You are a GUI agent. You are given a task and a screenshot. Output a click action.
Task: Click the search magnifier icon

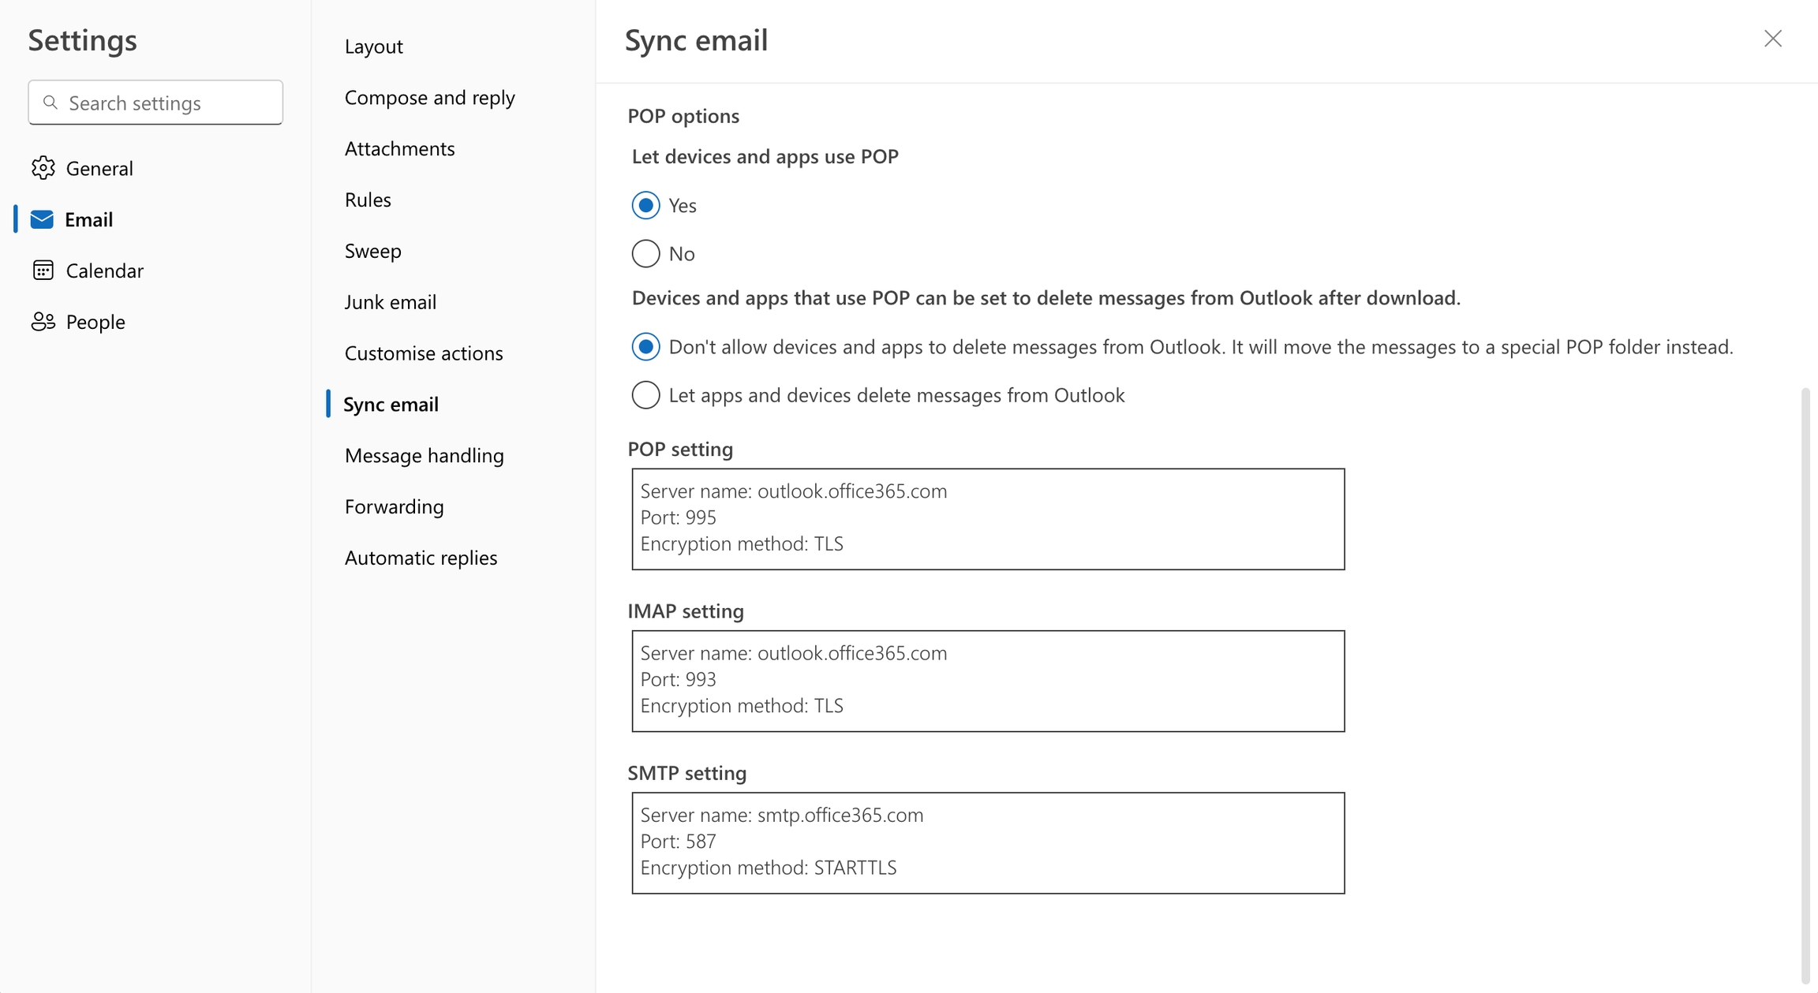[x=50, y=103]
